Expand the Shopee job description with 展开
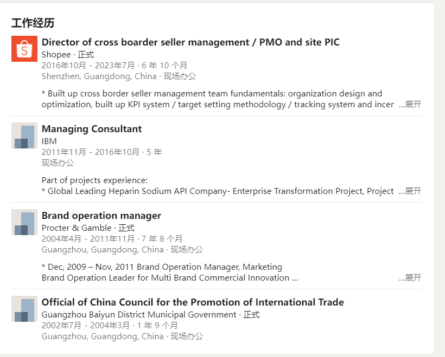Image resolution: width=445 pixels, height=357 pixels. (410, 105)
